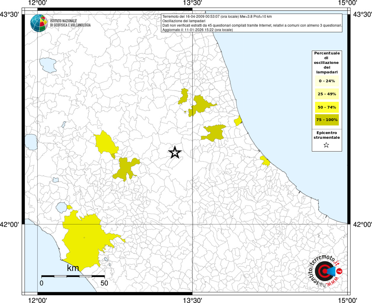Image resolution: width=372 pixels, height=303 pixels.
Task: Click the left 42°00' latitude label
Action: coord(10,224)
